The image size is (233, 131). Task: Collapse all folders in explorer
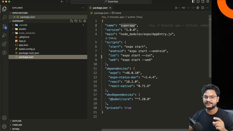(x=84, y=21)
